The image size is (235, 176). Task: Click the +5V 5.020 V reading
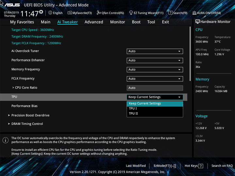click(x=219, y=128)
